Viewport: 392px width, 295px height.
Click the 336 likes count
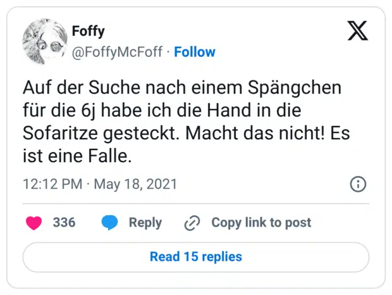tap(64, 223)
